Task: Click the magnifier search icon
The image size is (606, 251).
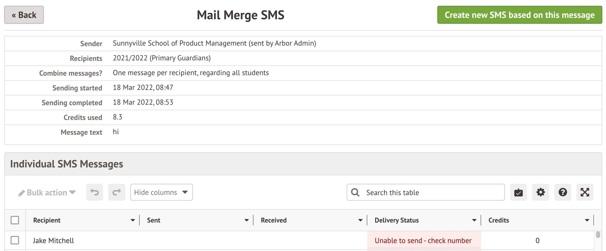Action: (355, 192)
